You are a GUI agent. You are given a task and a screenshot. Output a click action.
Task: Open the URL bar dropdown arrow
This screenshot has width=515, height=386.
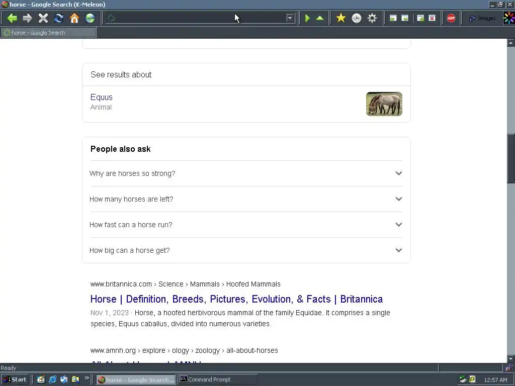click(290, 18)
